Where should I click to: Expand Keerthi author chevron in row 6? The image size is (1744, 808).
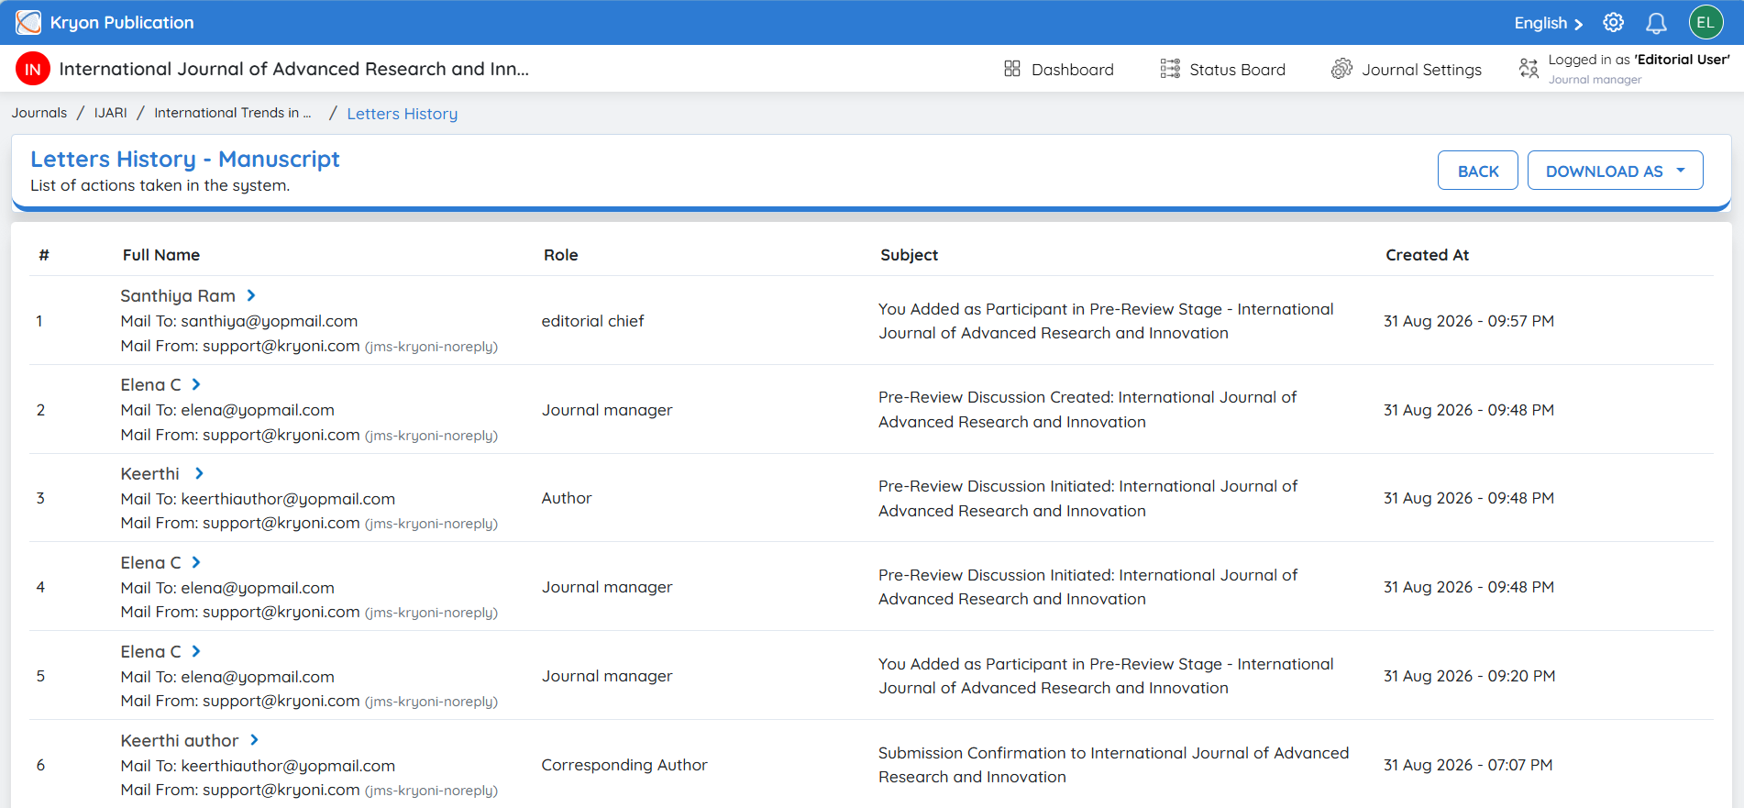tap(254, 740)
